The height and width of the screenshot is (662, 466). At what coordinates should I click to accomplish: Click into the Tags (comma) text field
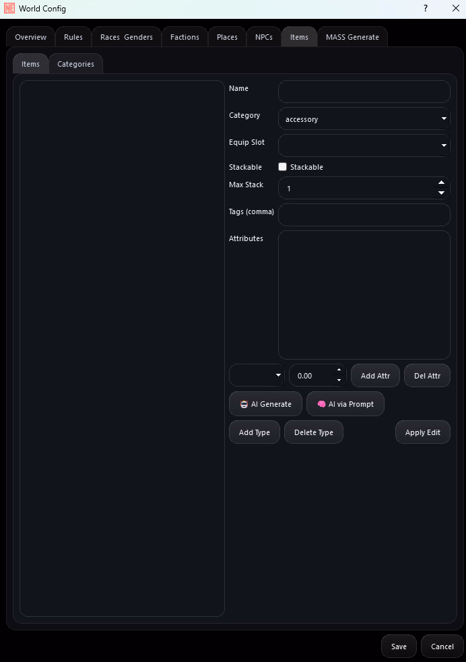click(364, 215)
